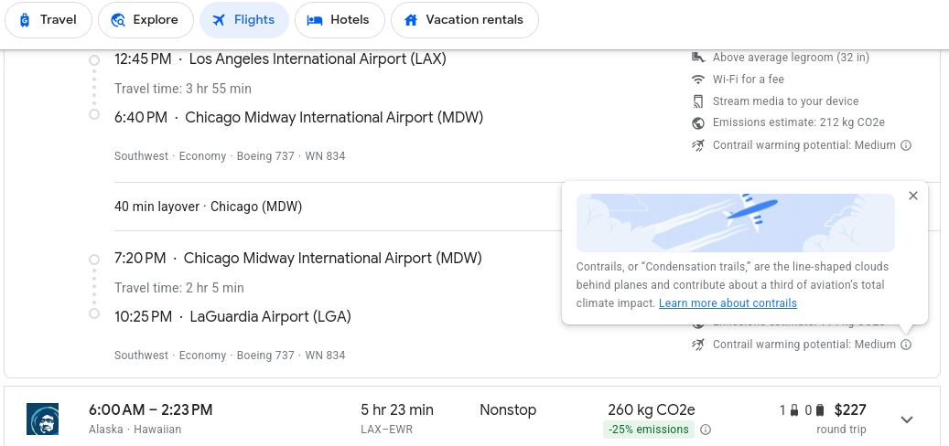949x446 pixels.
Task: Open the Travel tab
Action: click(x=49, y=20)
